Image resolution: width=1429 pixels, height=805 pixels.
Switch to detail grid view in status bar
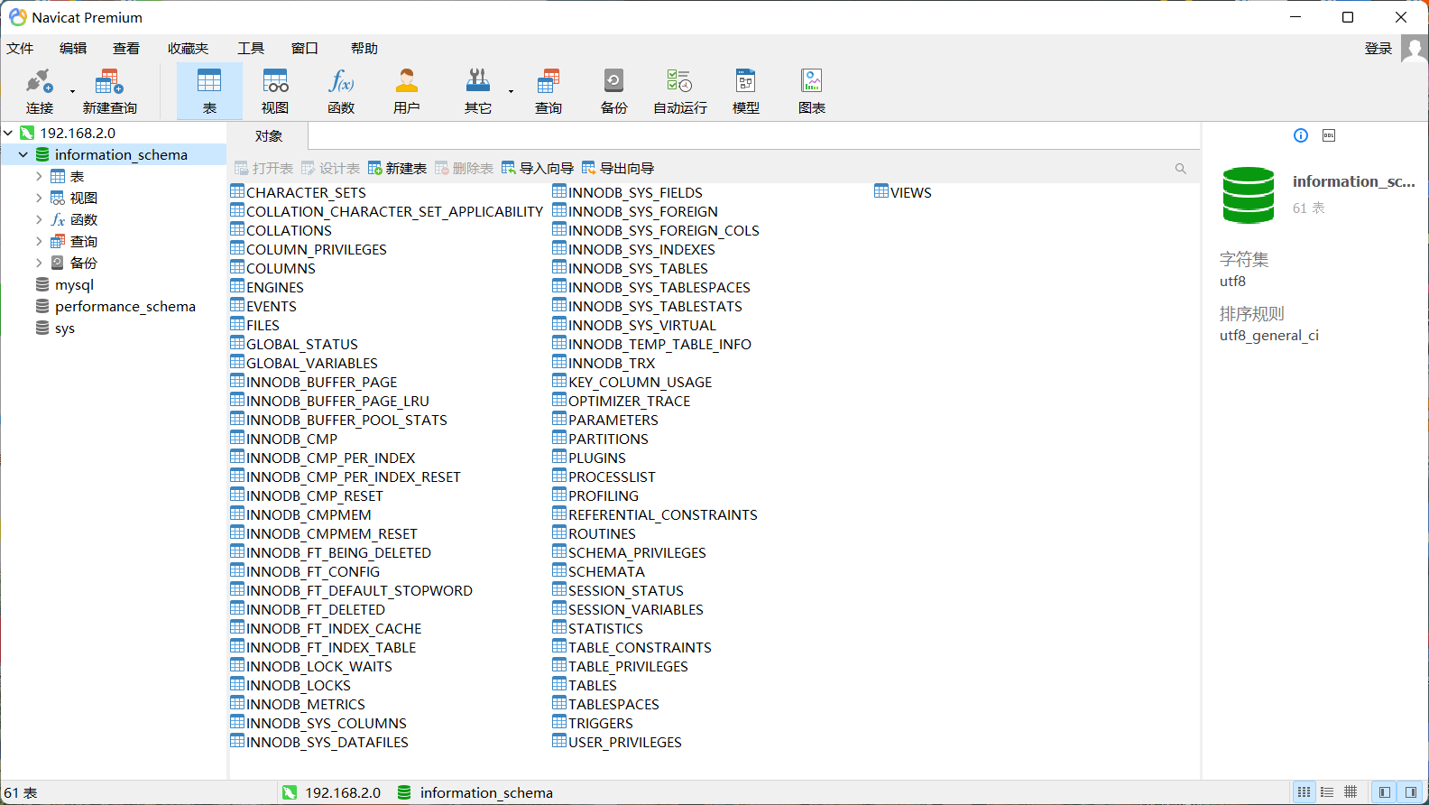pyautogui.click(x=1351, y=792)
